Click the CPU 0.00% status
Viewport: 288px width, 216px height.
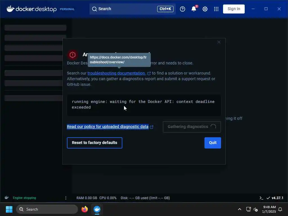click(108, 198)
